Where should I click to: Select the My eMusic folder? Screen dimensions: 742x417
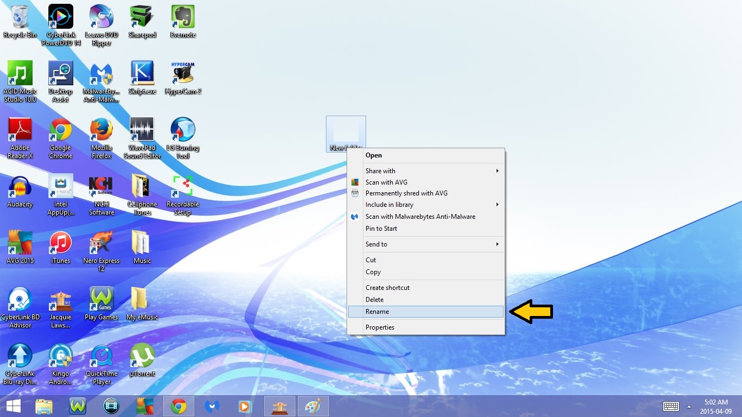pyautogui.click(x=142, y=304)
